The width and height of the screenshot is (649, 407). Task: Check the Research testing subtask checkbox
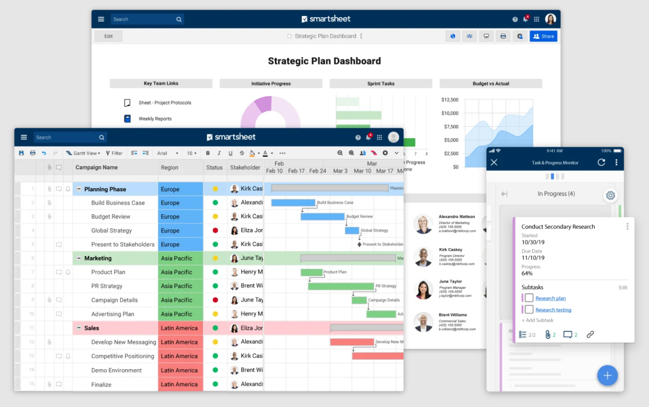tap(529, 310)
